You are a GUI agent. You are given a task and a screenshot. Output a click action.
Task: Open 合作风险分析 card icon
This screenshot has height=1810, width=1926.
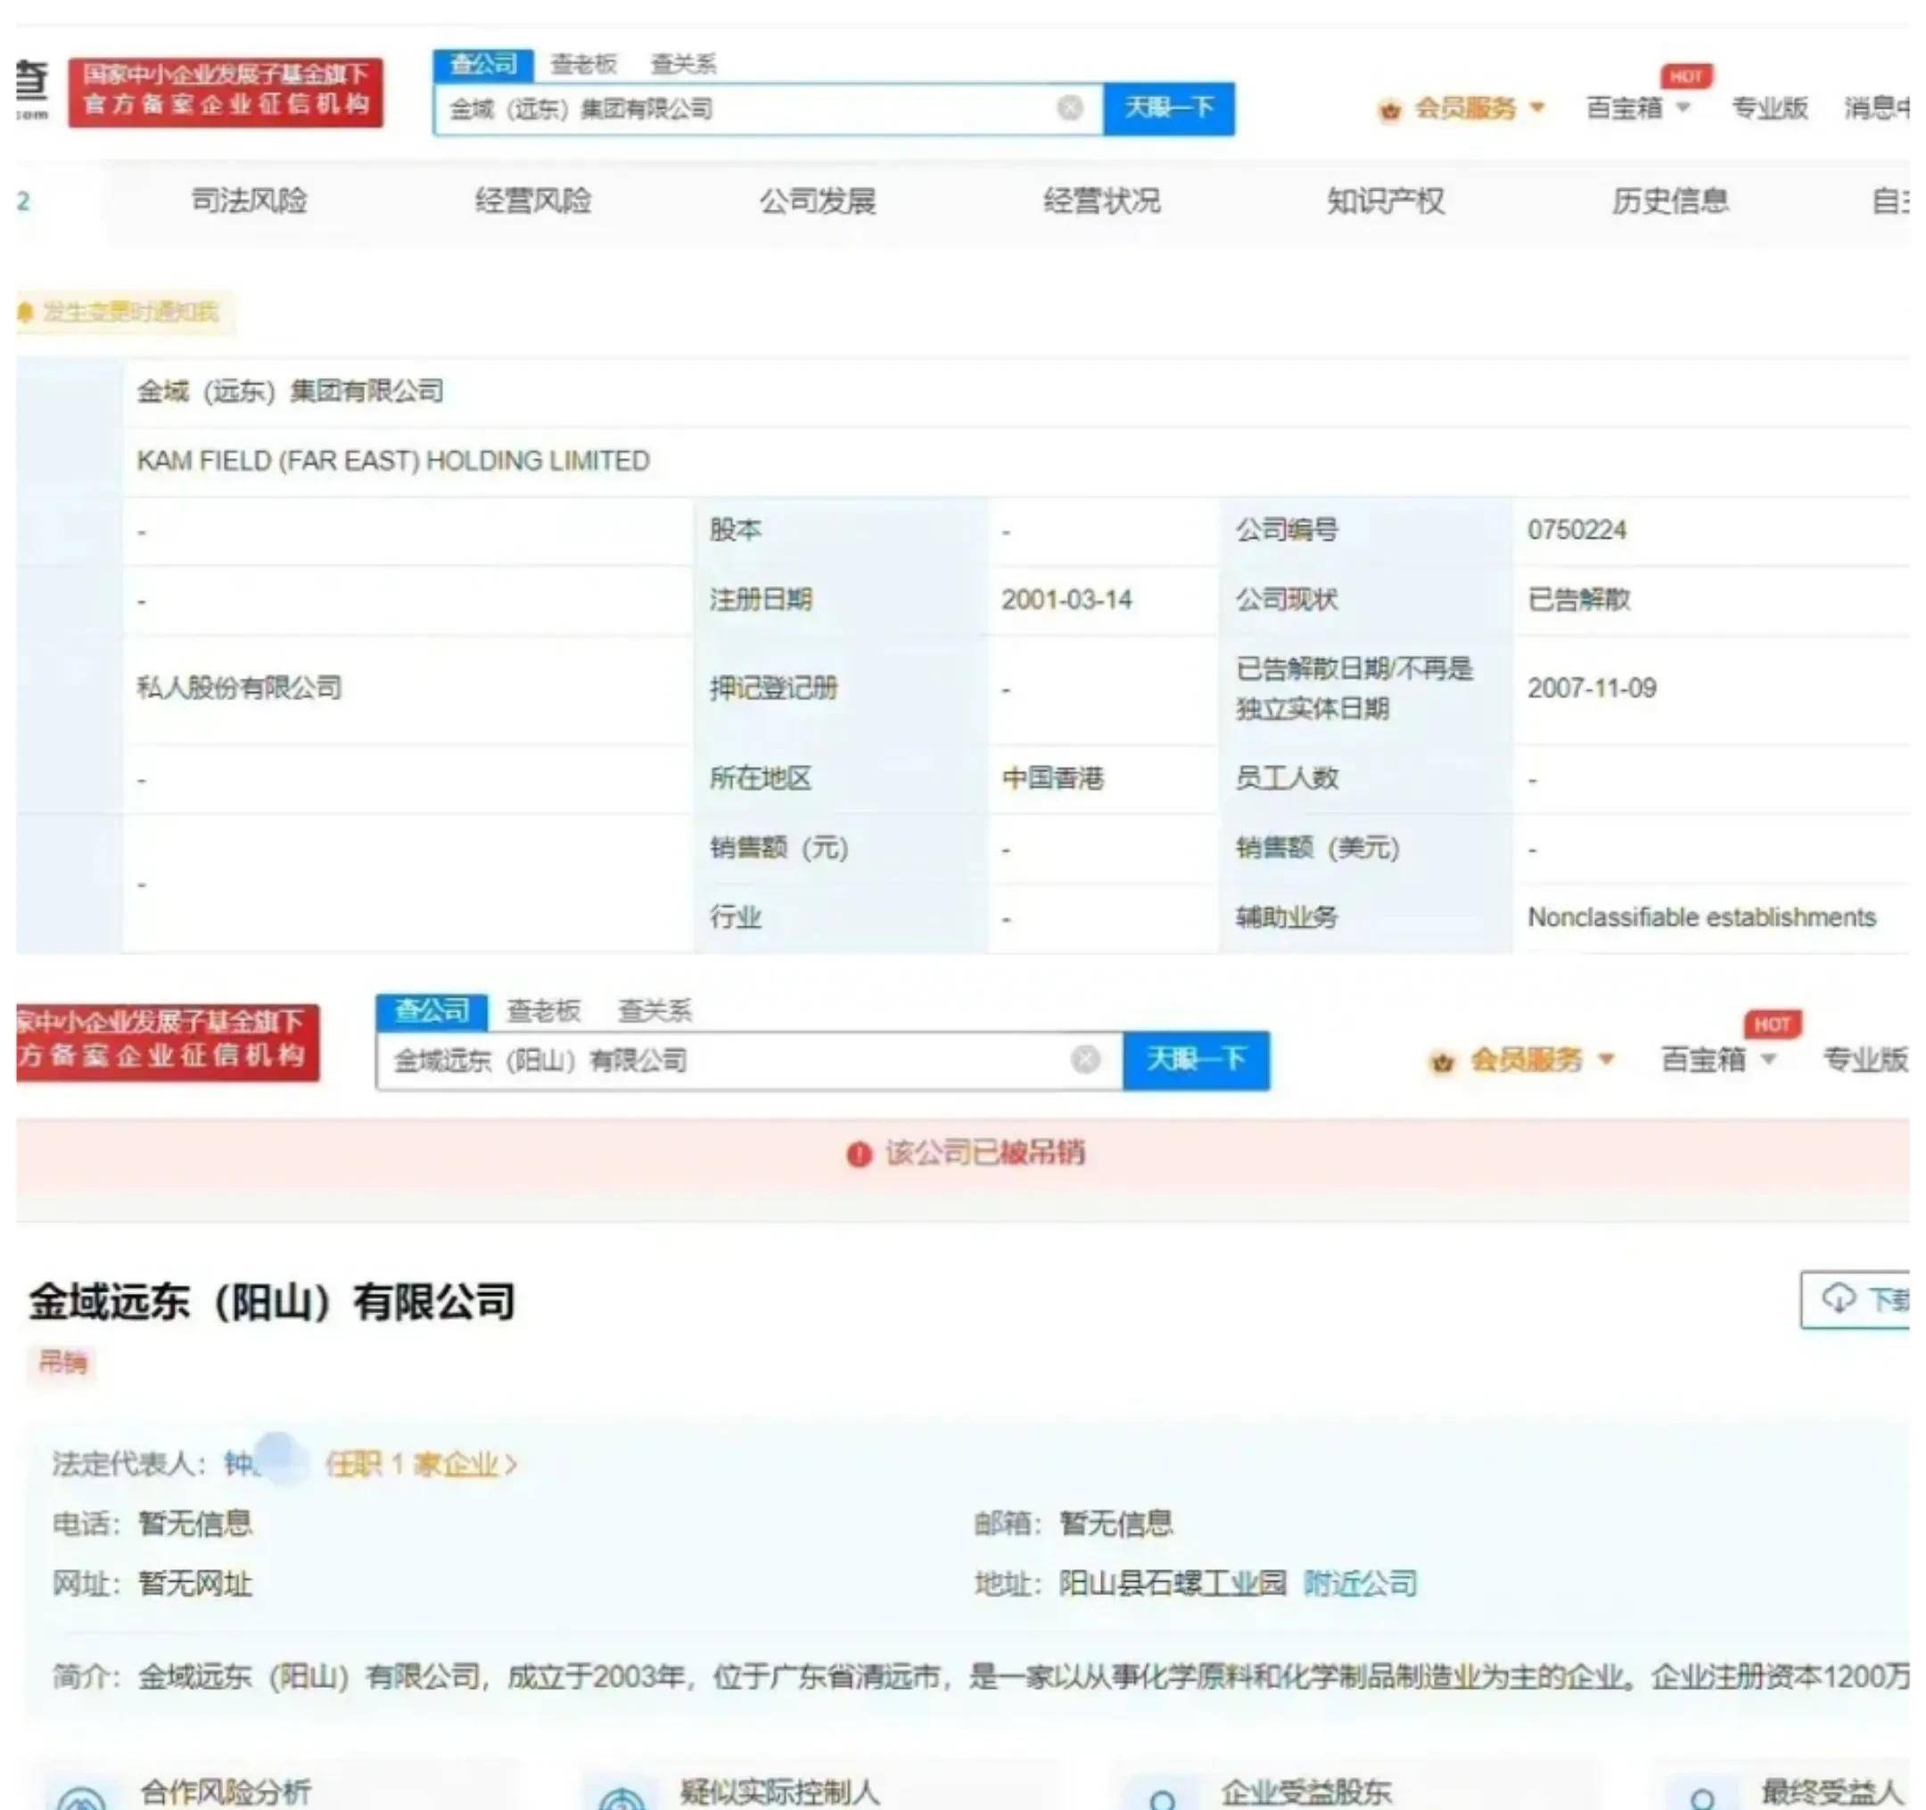(81, 1798)
